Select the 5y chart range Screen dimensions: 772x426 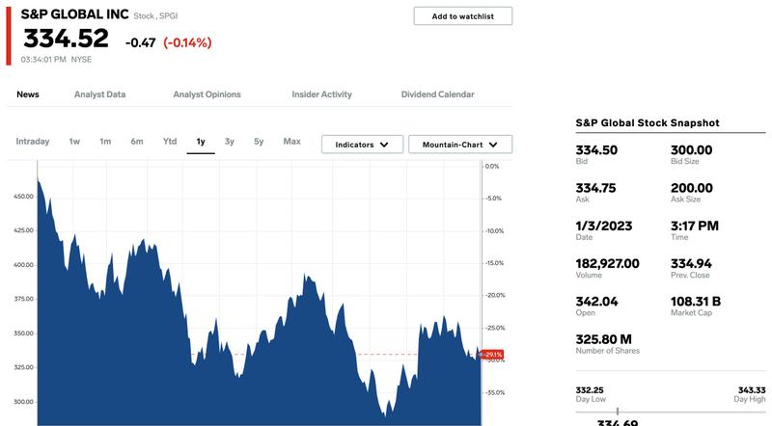click(x=259, y=141)
